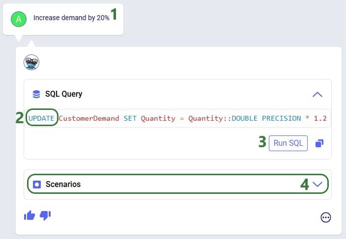The width and height of the screenshot is (346, 239).
Task: Click the SQL Query section title
Action: pyautogui.click(x=63, y=94)
